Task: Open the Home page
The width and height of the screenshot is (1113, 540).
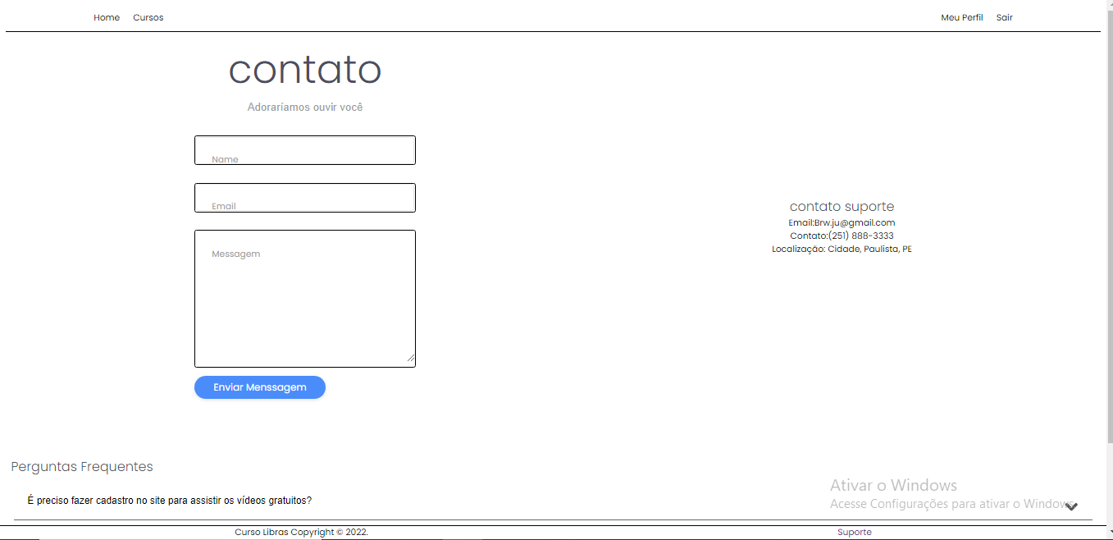Action: (x=107, y=16)
